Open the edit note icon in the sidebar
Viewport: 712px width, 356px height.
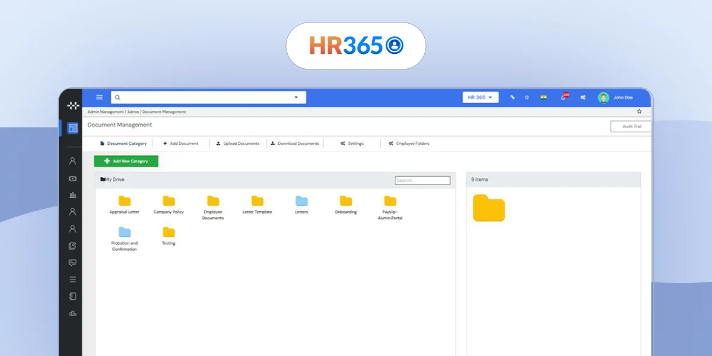point(72,246)
